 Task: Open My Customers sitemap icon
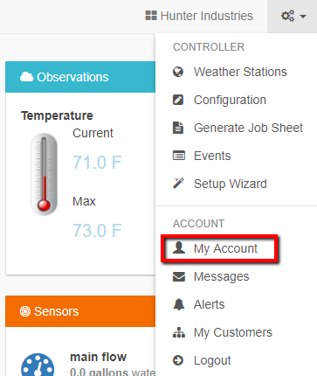tap(179, 332)
